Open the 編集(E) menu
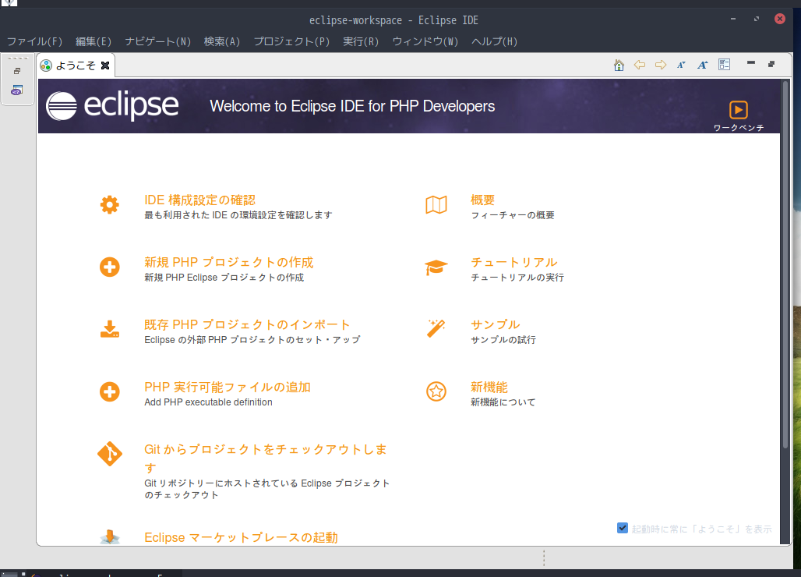The height and width of the screenshot is (577, 801). (x=94, y=41)
